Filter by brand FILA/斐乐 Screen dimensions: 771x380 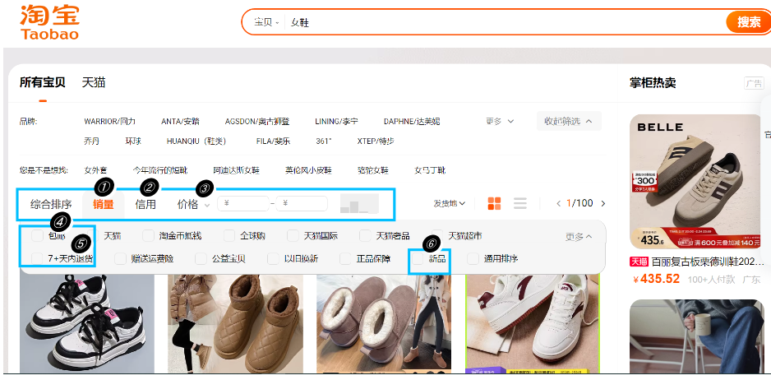point(273,141)
